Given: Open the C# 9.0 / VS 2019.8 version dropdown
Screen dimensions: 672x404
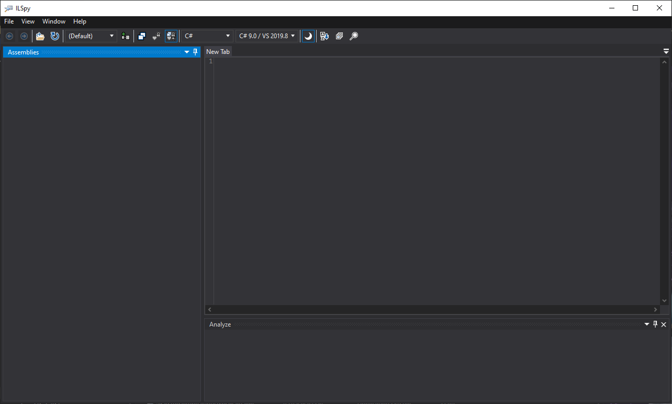Looking at the screenshot, I should click(267, 36).
